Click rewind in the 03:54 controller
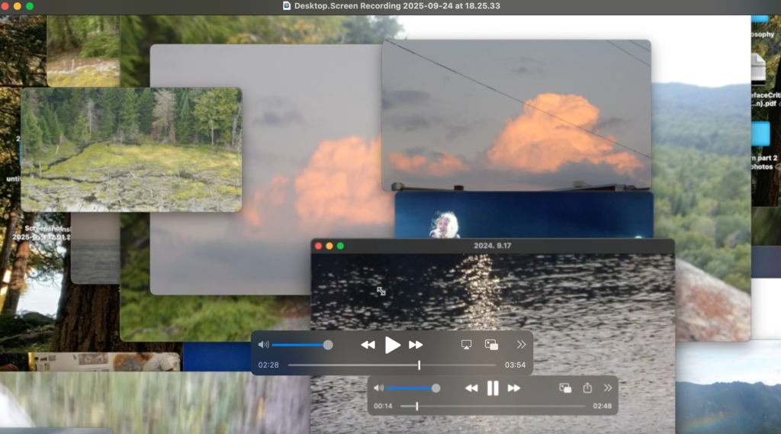 (368, 345)
